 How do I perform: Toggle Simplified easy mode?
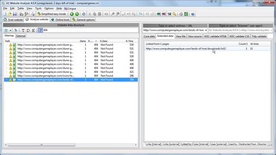click(51, 14)
